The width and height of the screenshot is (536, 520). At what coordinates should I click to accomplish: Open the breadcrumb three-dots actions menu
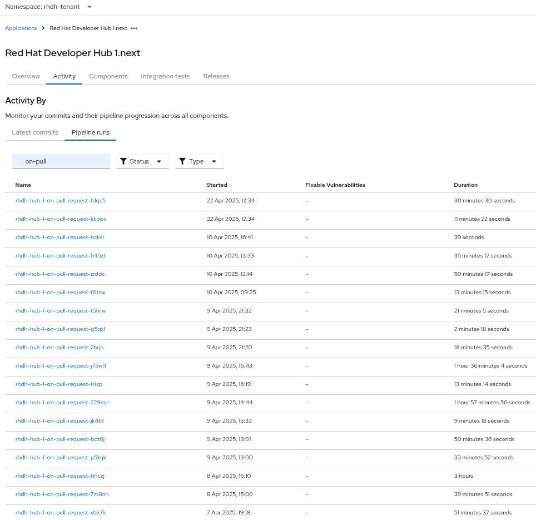click(x=134, y=28)
